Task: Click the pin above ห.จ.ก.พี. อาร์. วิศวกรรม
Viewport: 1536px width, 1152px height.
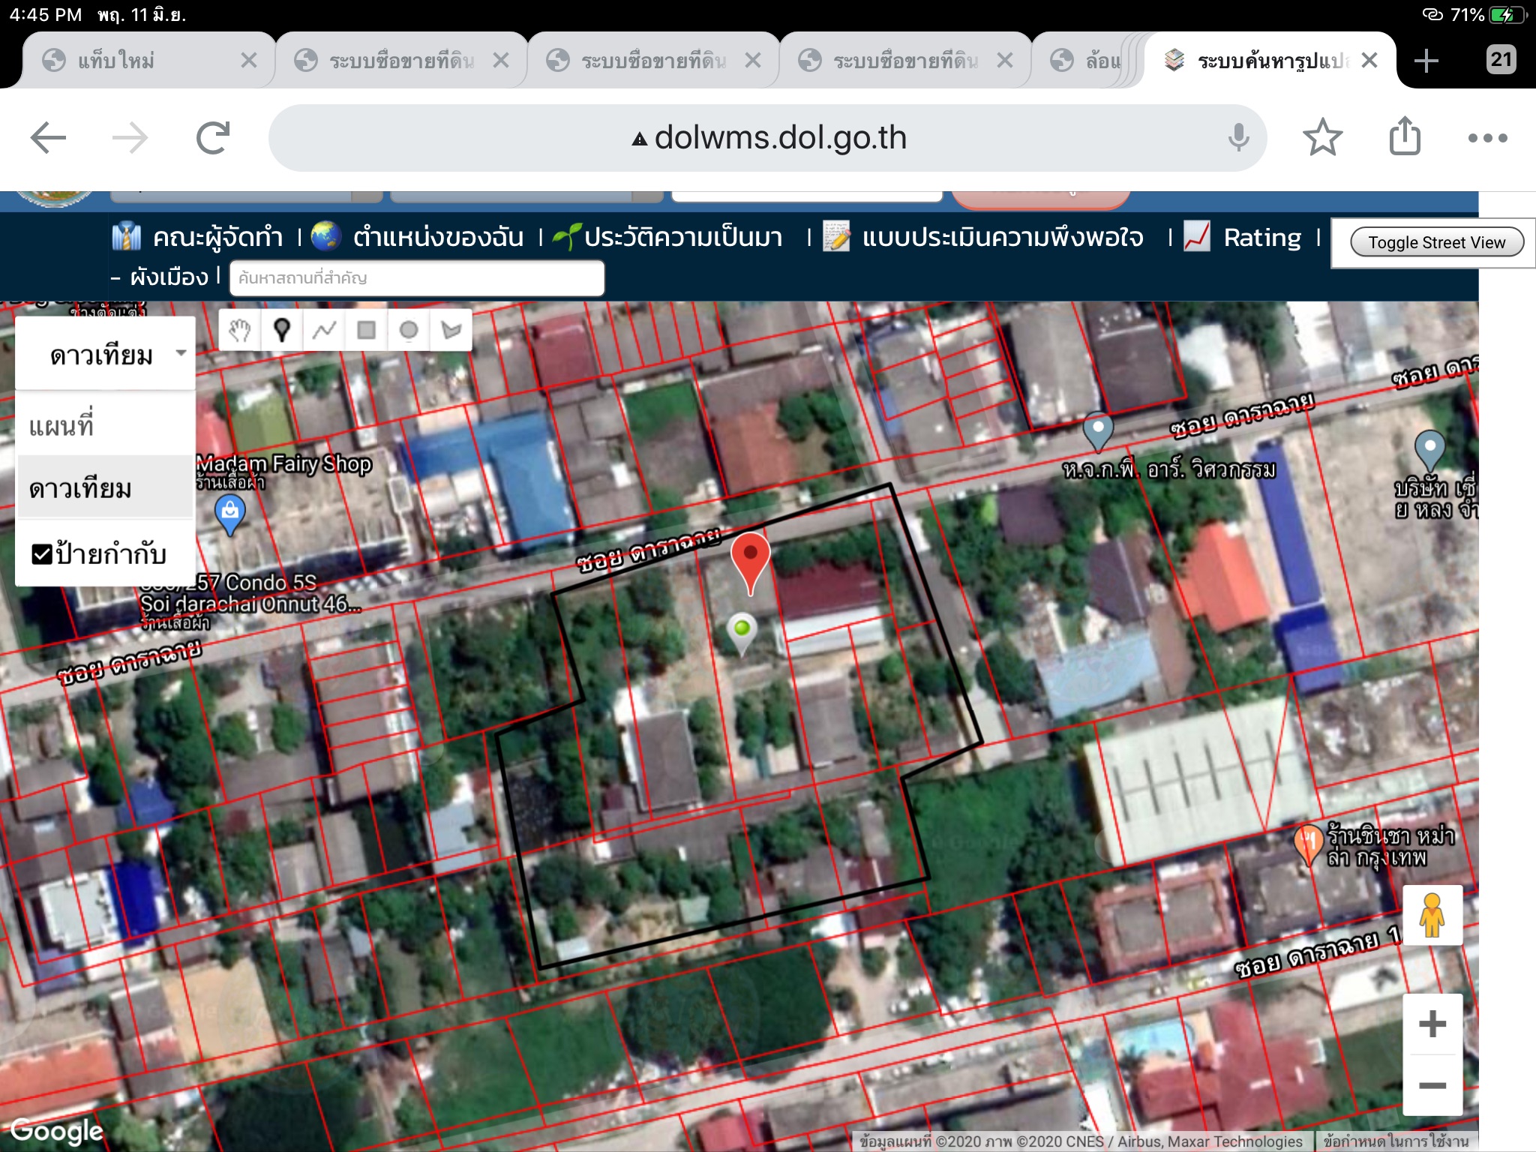Action: click(1098, 431)
